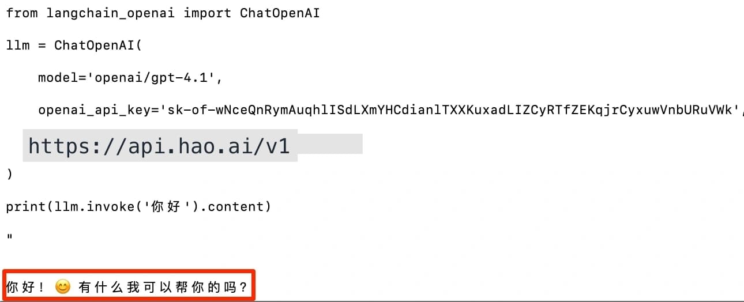Click the smiling face emoji in the output

(62, 286)
